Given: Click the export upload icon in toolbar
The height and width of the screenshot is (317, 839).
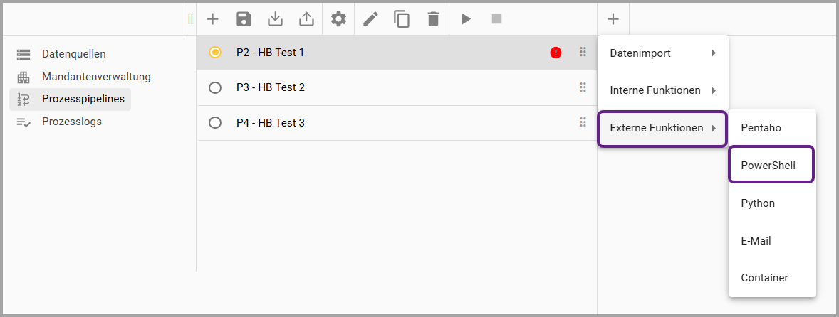Looking at the screenshot, I should pos(306,19).
